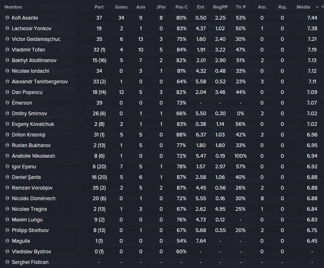324x268 pixels.
Task: Select Nicolás Domènech player name
Action: pos(33,199)
